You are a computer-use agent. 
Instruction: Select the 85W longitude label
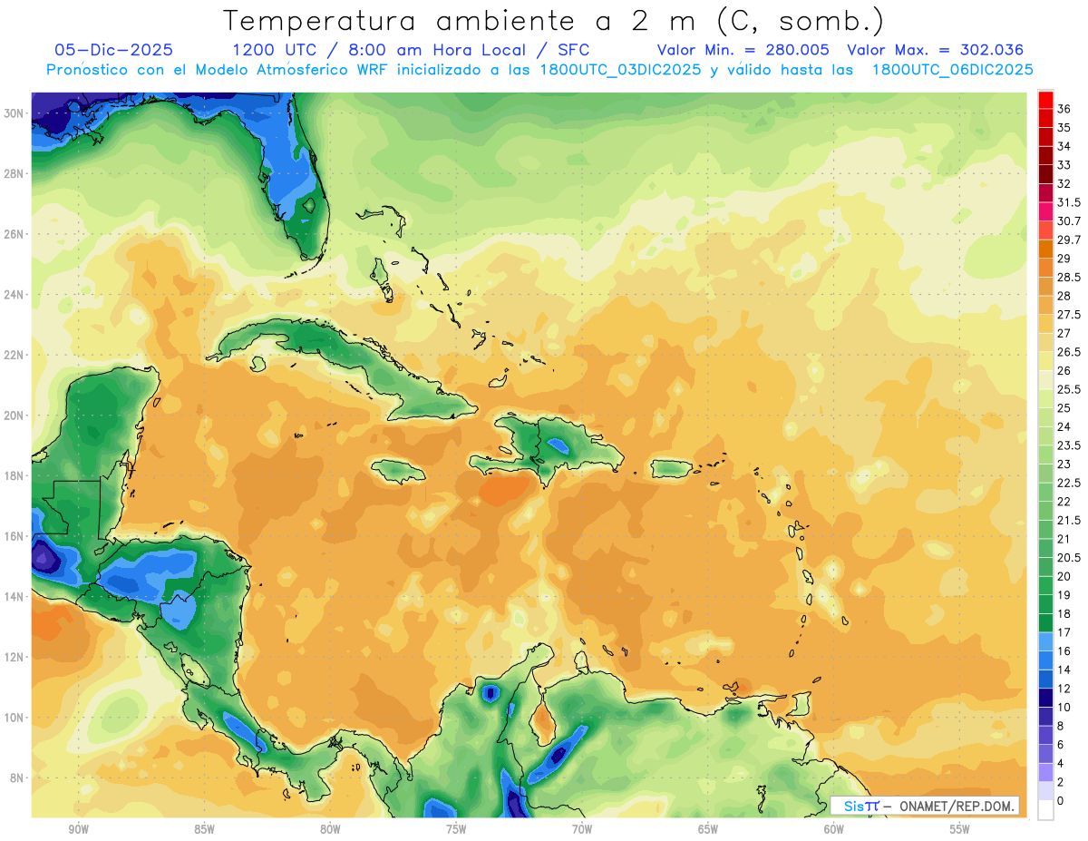click(204, 830)
